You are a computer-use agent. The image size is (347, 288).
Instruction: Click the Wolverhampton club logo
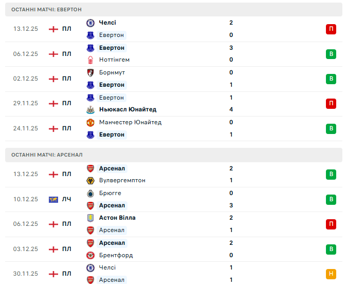pos(90,181)
